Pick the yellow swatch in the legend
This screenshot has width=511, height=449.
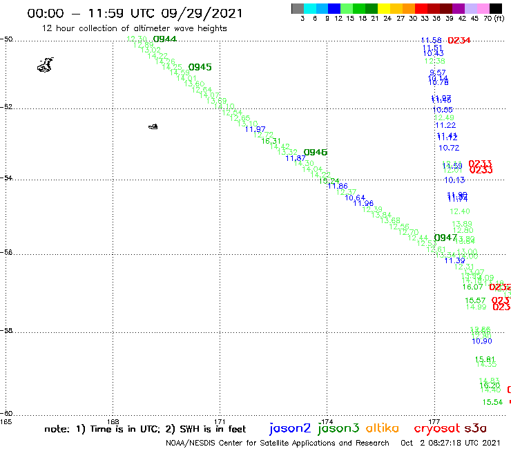pyautogui.click(x=384, y=8)
